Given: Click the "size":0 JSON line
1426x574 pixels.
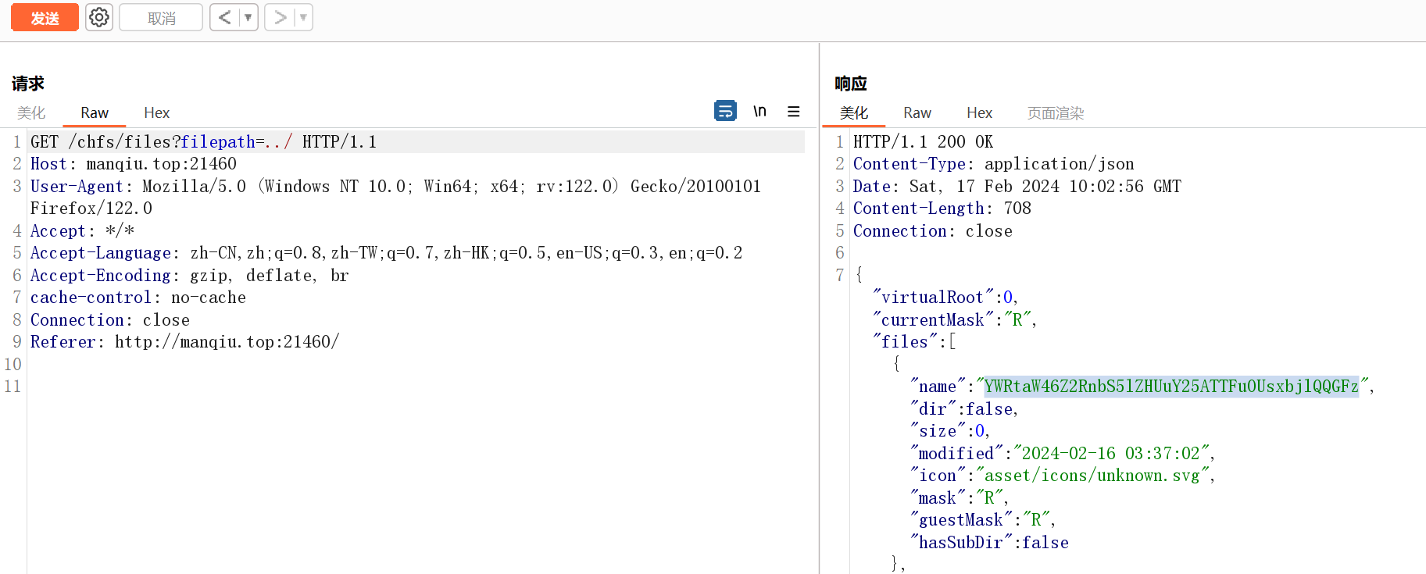Looking at the screenshot, I should (x=950, y=431).
